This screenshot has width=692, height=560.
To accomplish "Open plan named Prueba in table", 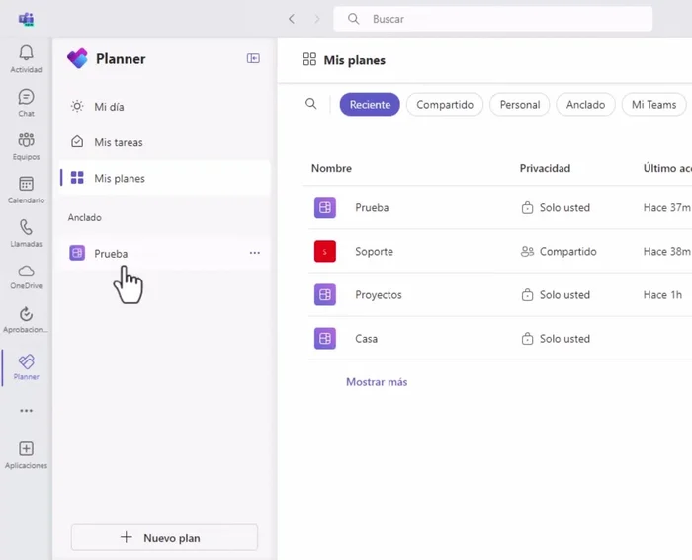I will tap(372, 207).
